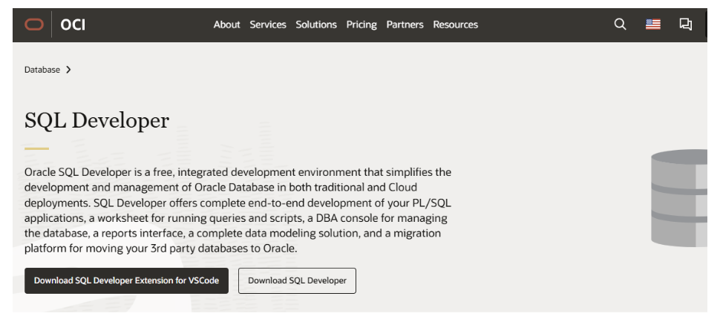Click the SQL Developer page heading
This screenshot has height=322, width=720.
97,120
